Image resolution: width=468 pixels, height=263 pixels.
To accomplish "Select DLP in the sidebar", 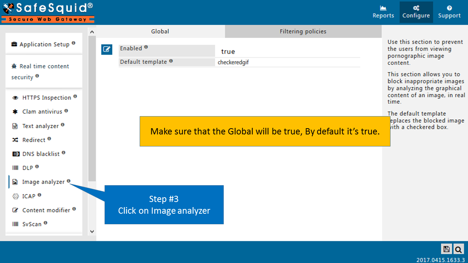I will tap(28, 168).
